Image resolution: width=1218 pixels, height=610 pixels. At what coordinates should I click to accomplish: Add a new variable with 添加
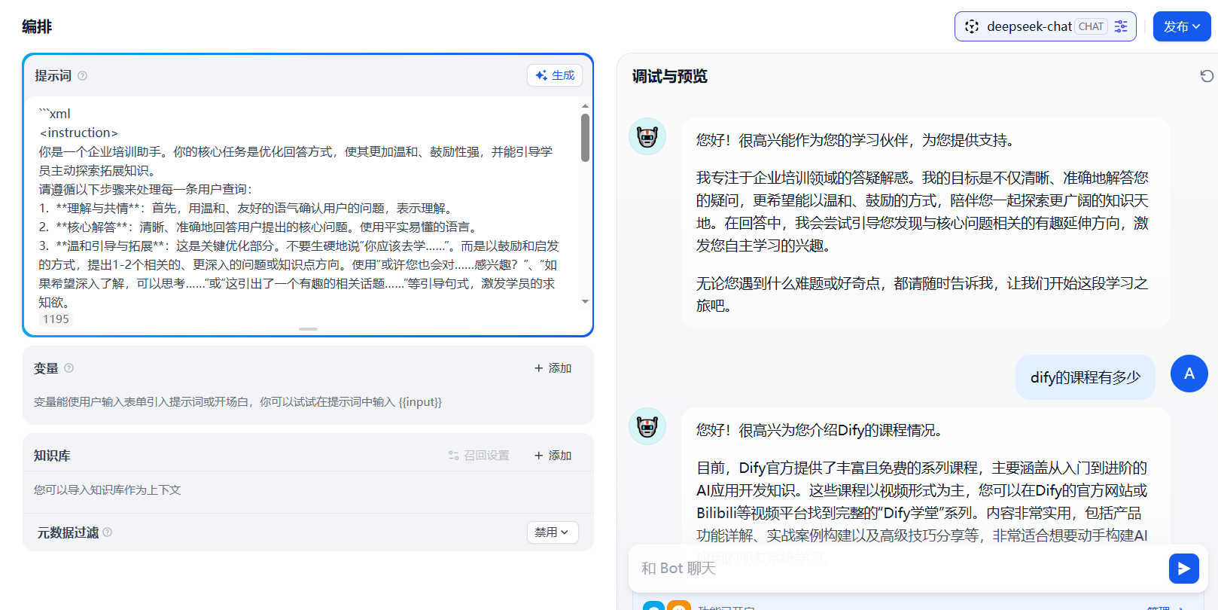[x=553, y=368]
